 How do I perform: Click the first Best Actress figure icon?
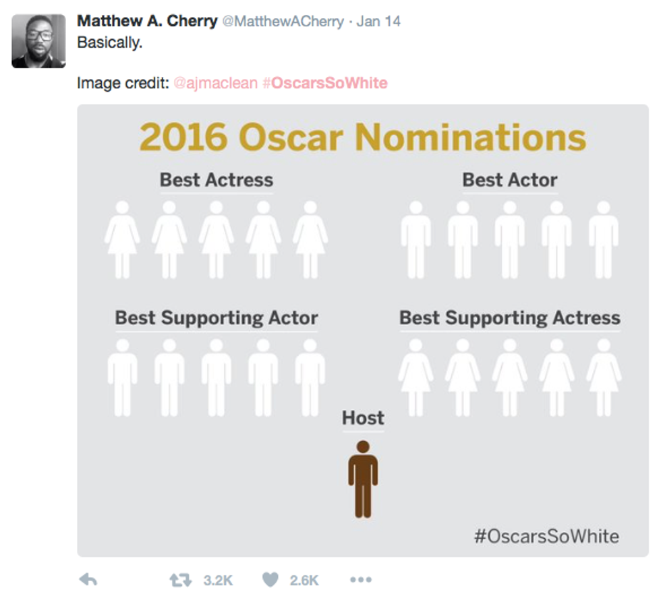(122, 239)
